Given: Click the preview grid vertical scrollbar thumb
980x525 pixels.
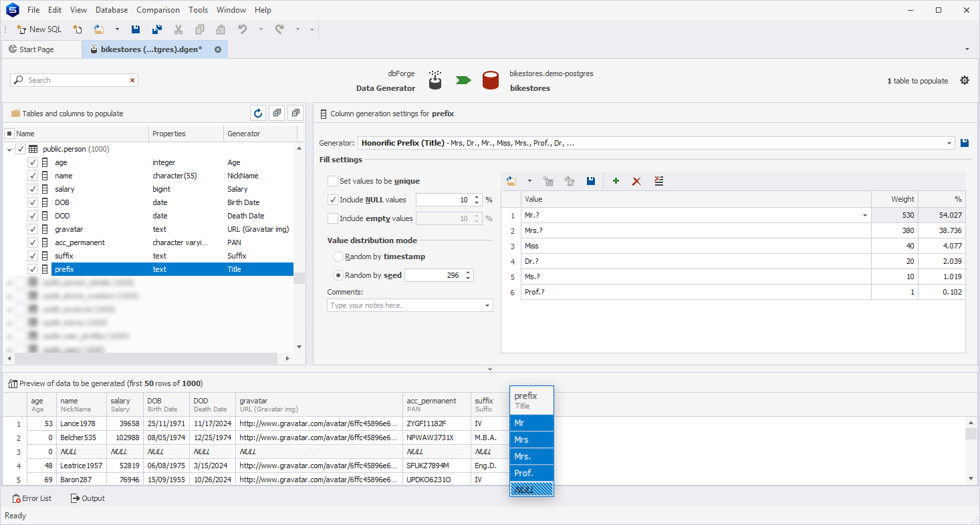Looking at the screenshot, I should point(971,433).
